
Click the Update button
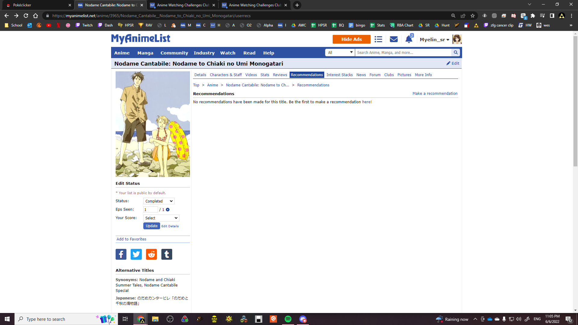click(151, 226)
